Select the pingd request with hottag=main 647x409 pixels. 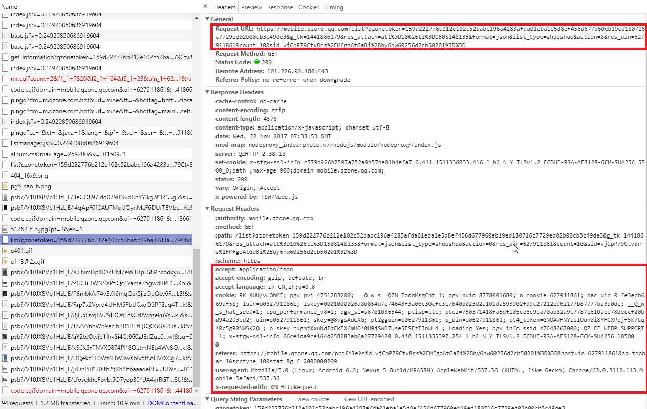click(96, 111)
